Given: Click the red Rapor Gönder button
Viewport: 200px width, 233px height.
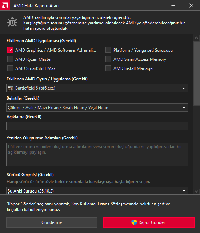Looking at the screenshot, I should [x=149, y=222].
